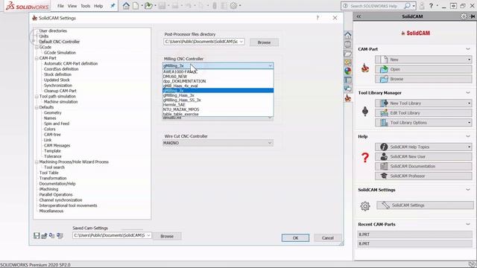
Task: Select Default CNC-Controller in the settings tree
Action: pyautogui.click(x=60, y=42)
